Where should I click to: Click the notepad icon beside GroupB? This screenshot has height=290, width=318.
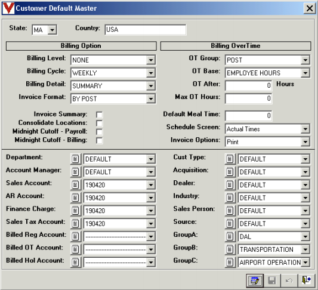(230, 249)
